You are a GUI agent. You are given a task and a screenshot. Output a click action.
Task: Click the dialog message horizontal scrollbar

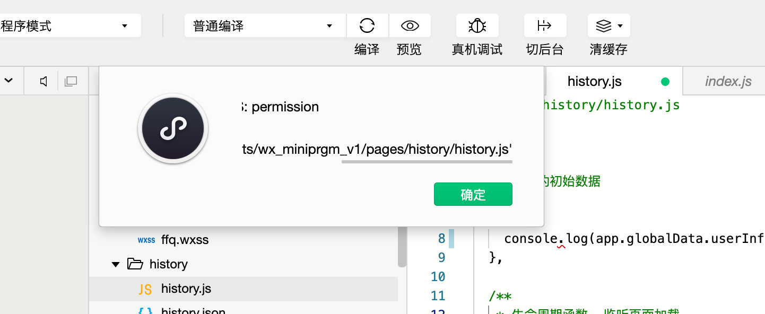[x=427, y=162]
